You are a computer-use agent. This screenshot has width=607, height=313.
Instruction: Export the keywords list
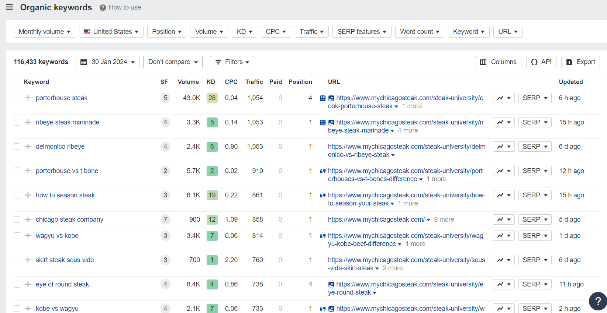pyautogui.click(x=580, y=62)
